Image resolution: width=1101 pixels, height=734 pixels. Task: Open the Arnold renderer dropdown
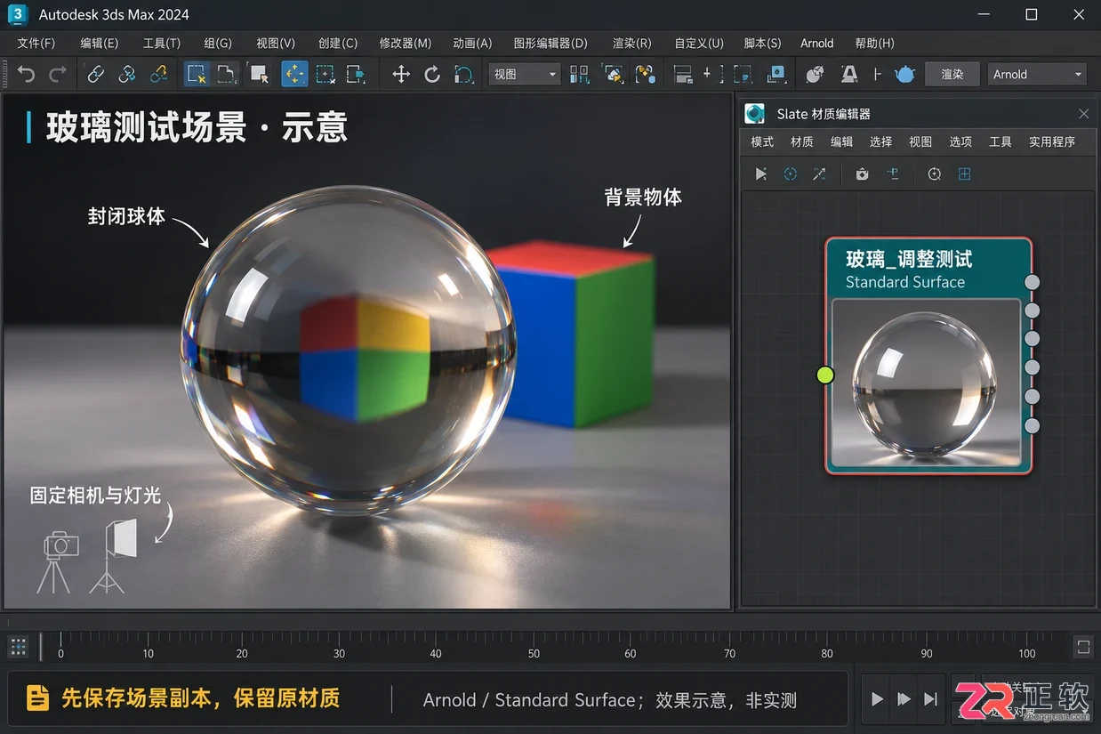(x=1038, y=75)
